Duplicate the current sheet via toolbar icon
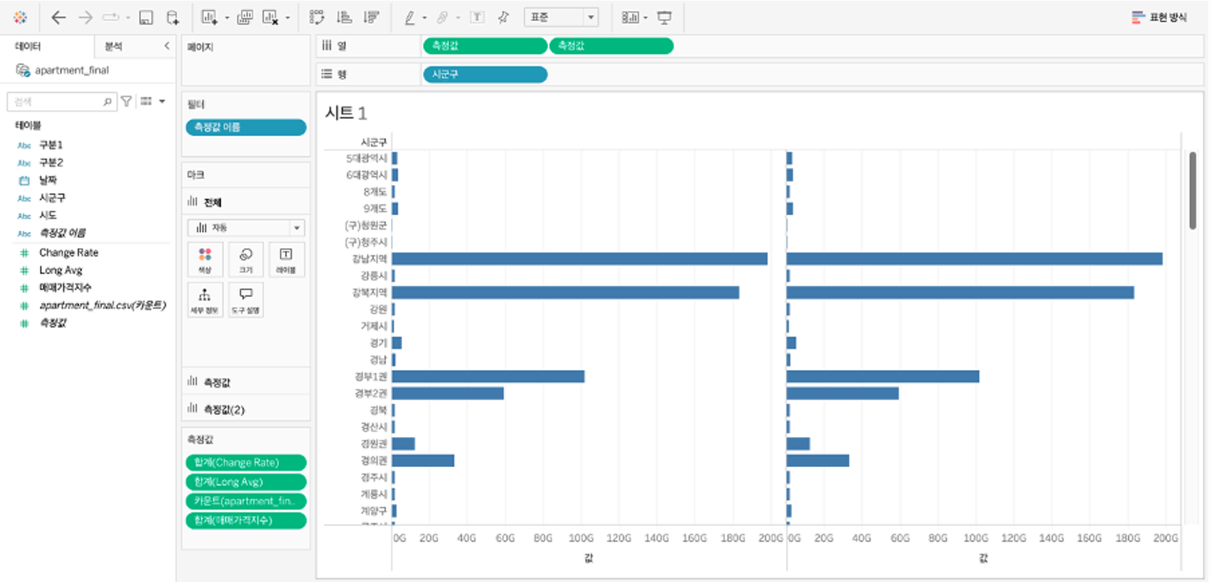 (245, 17)
